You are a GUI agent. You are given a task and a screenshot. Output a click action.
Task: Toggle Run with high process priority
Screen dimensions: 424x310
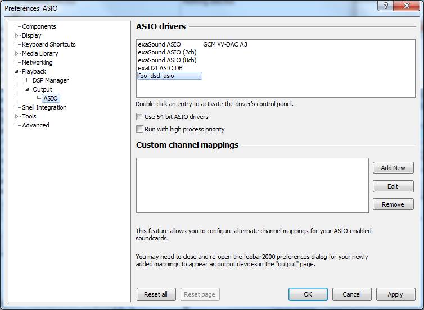pyautogui.click(x=139, y=129)
